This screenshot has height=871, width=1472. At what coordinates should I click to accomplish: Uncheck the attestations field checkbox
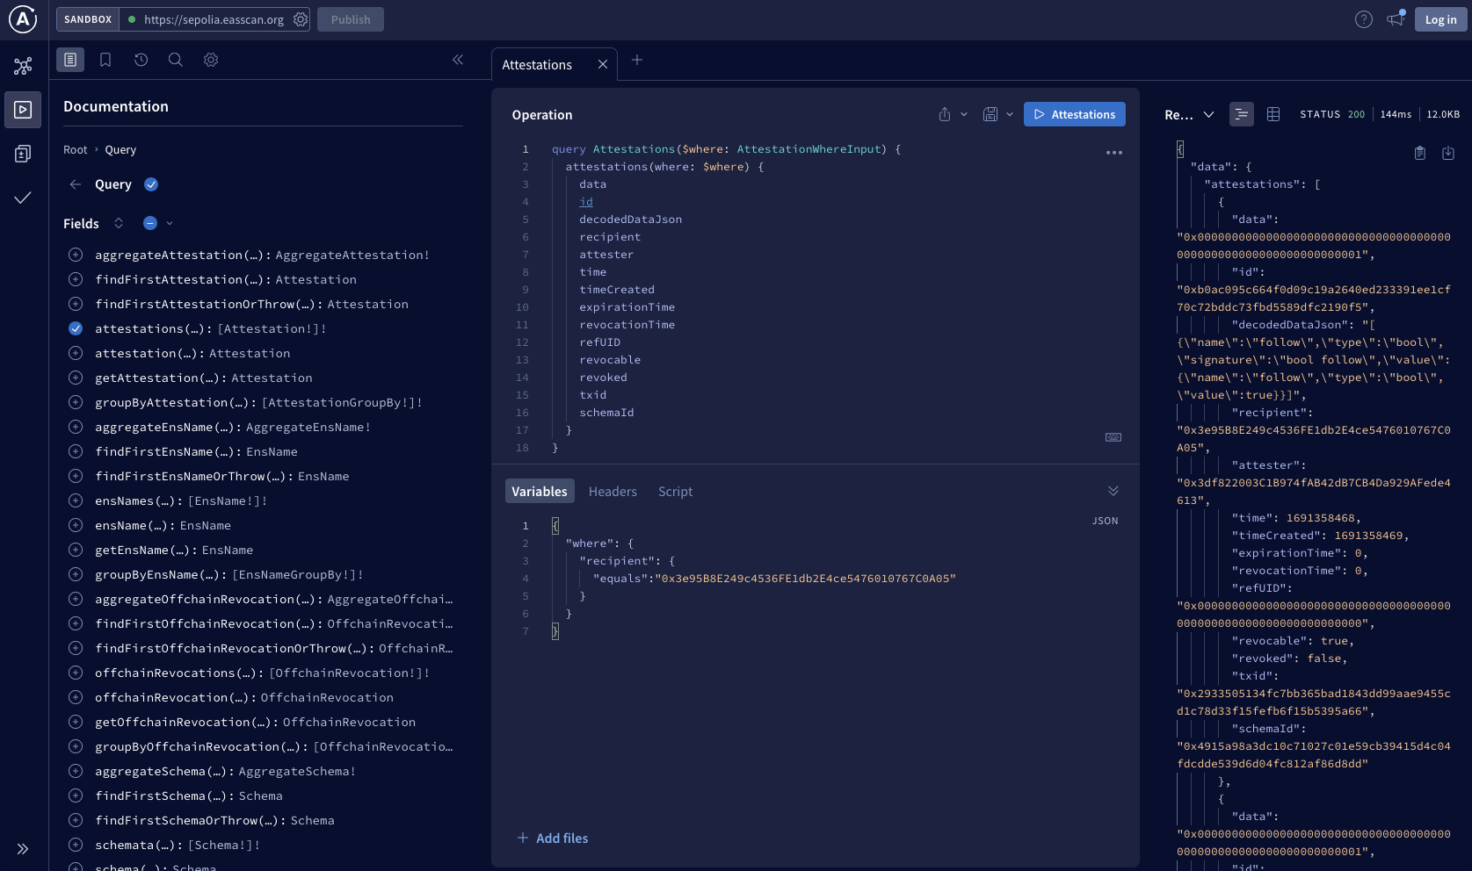76,328
